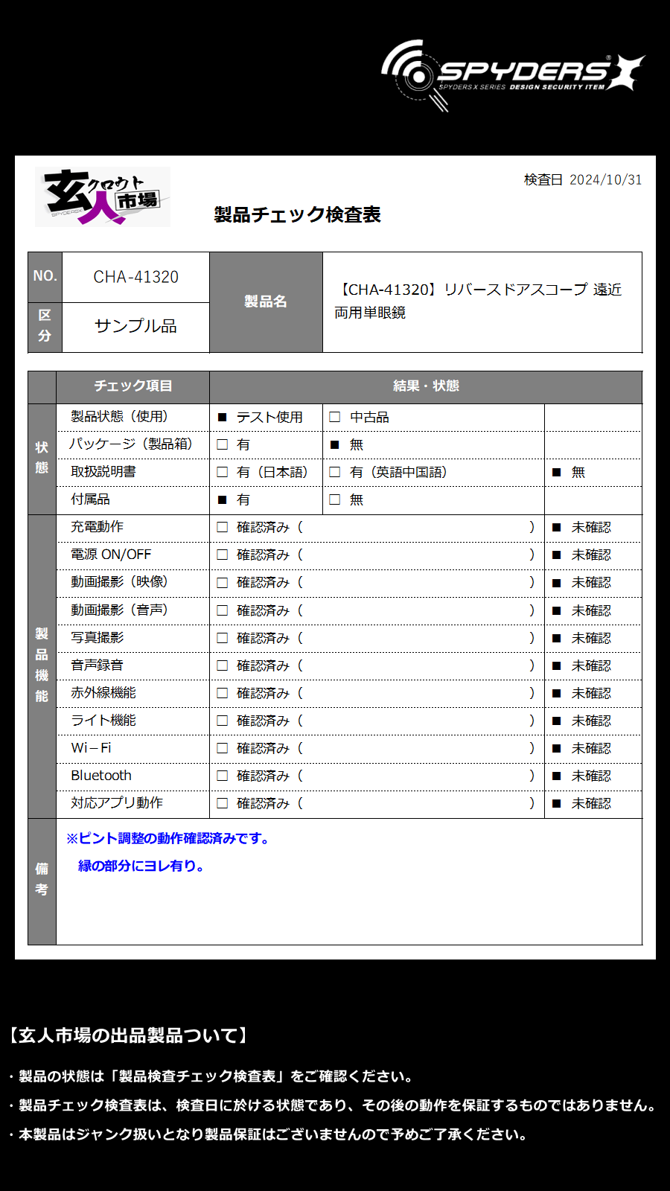Click the ライト機能 row label
This screenshot has width=670, height=1191.
click(103, 721)
